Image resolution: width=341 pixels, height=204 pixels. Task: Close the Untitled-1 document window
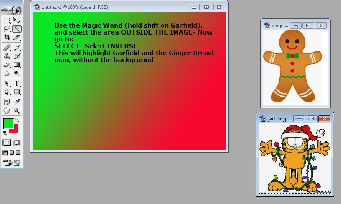pos(219,7)
